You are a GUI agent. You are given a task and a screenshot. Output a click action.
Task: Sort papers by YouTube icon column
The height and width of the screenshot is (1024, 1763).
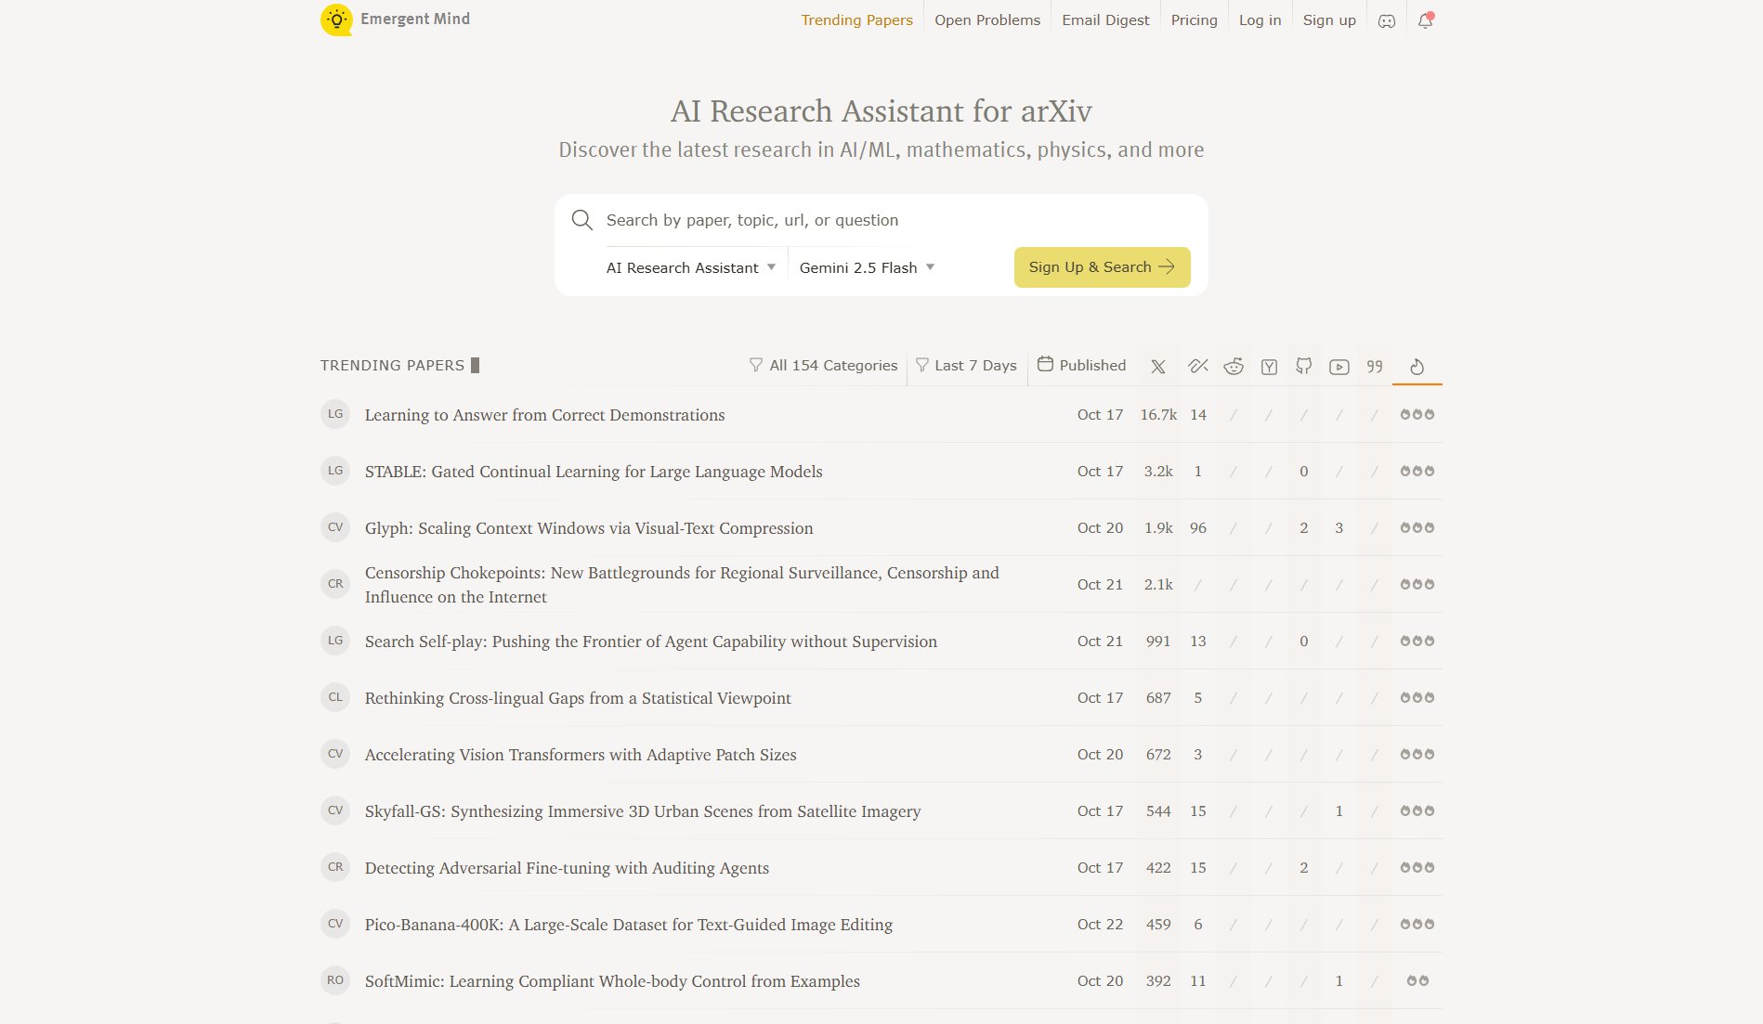1339,367
